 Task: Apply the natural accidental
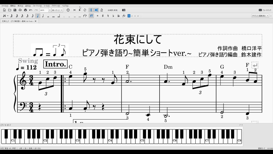click(108, 16)
